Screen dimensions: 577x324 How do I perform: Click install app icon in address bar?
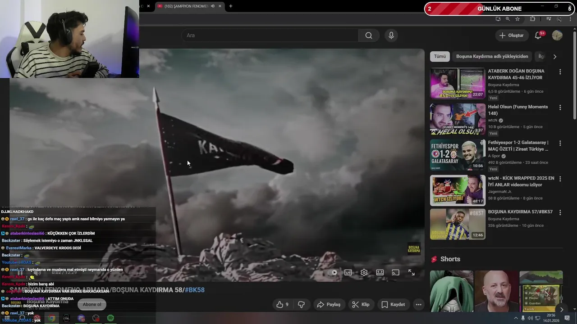click(x=498, y=19)
